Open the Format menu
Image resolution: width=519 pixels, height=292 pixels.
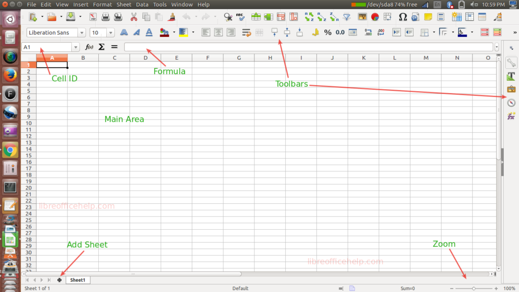(x=102, y=5)
